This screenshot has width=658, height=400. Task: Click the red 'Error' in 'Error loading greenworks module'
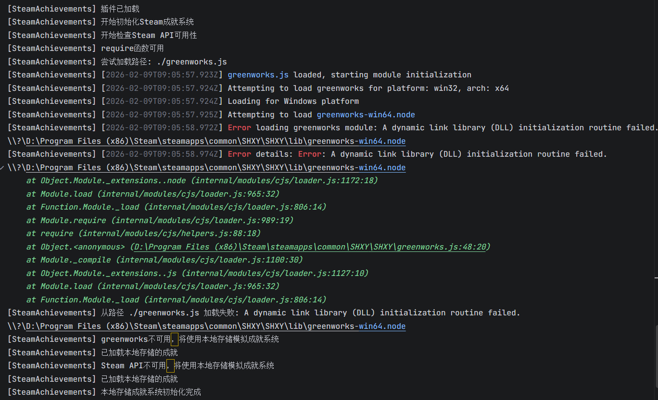coord(239,128)
